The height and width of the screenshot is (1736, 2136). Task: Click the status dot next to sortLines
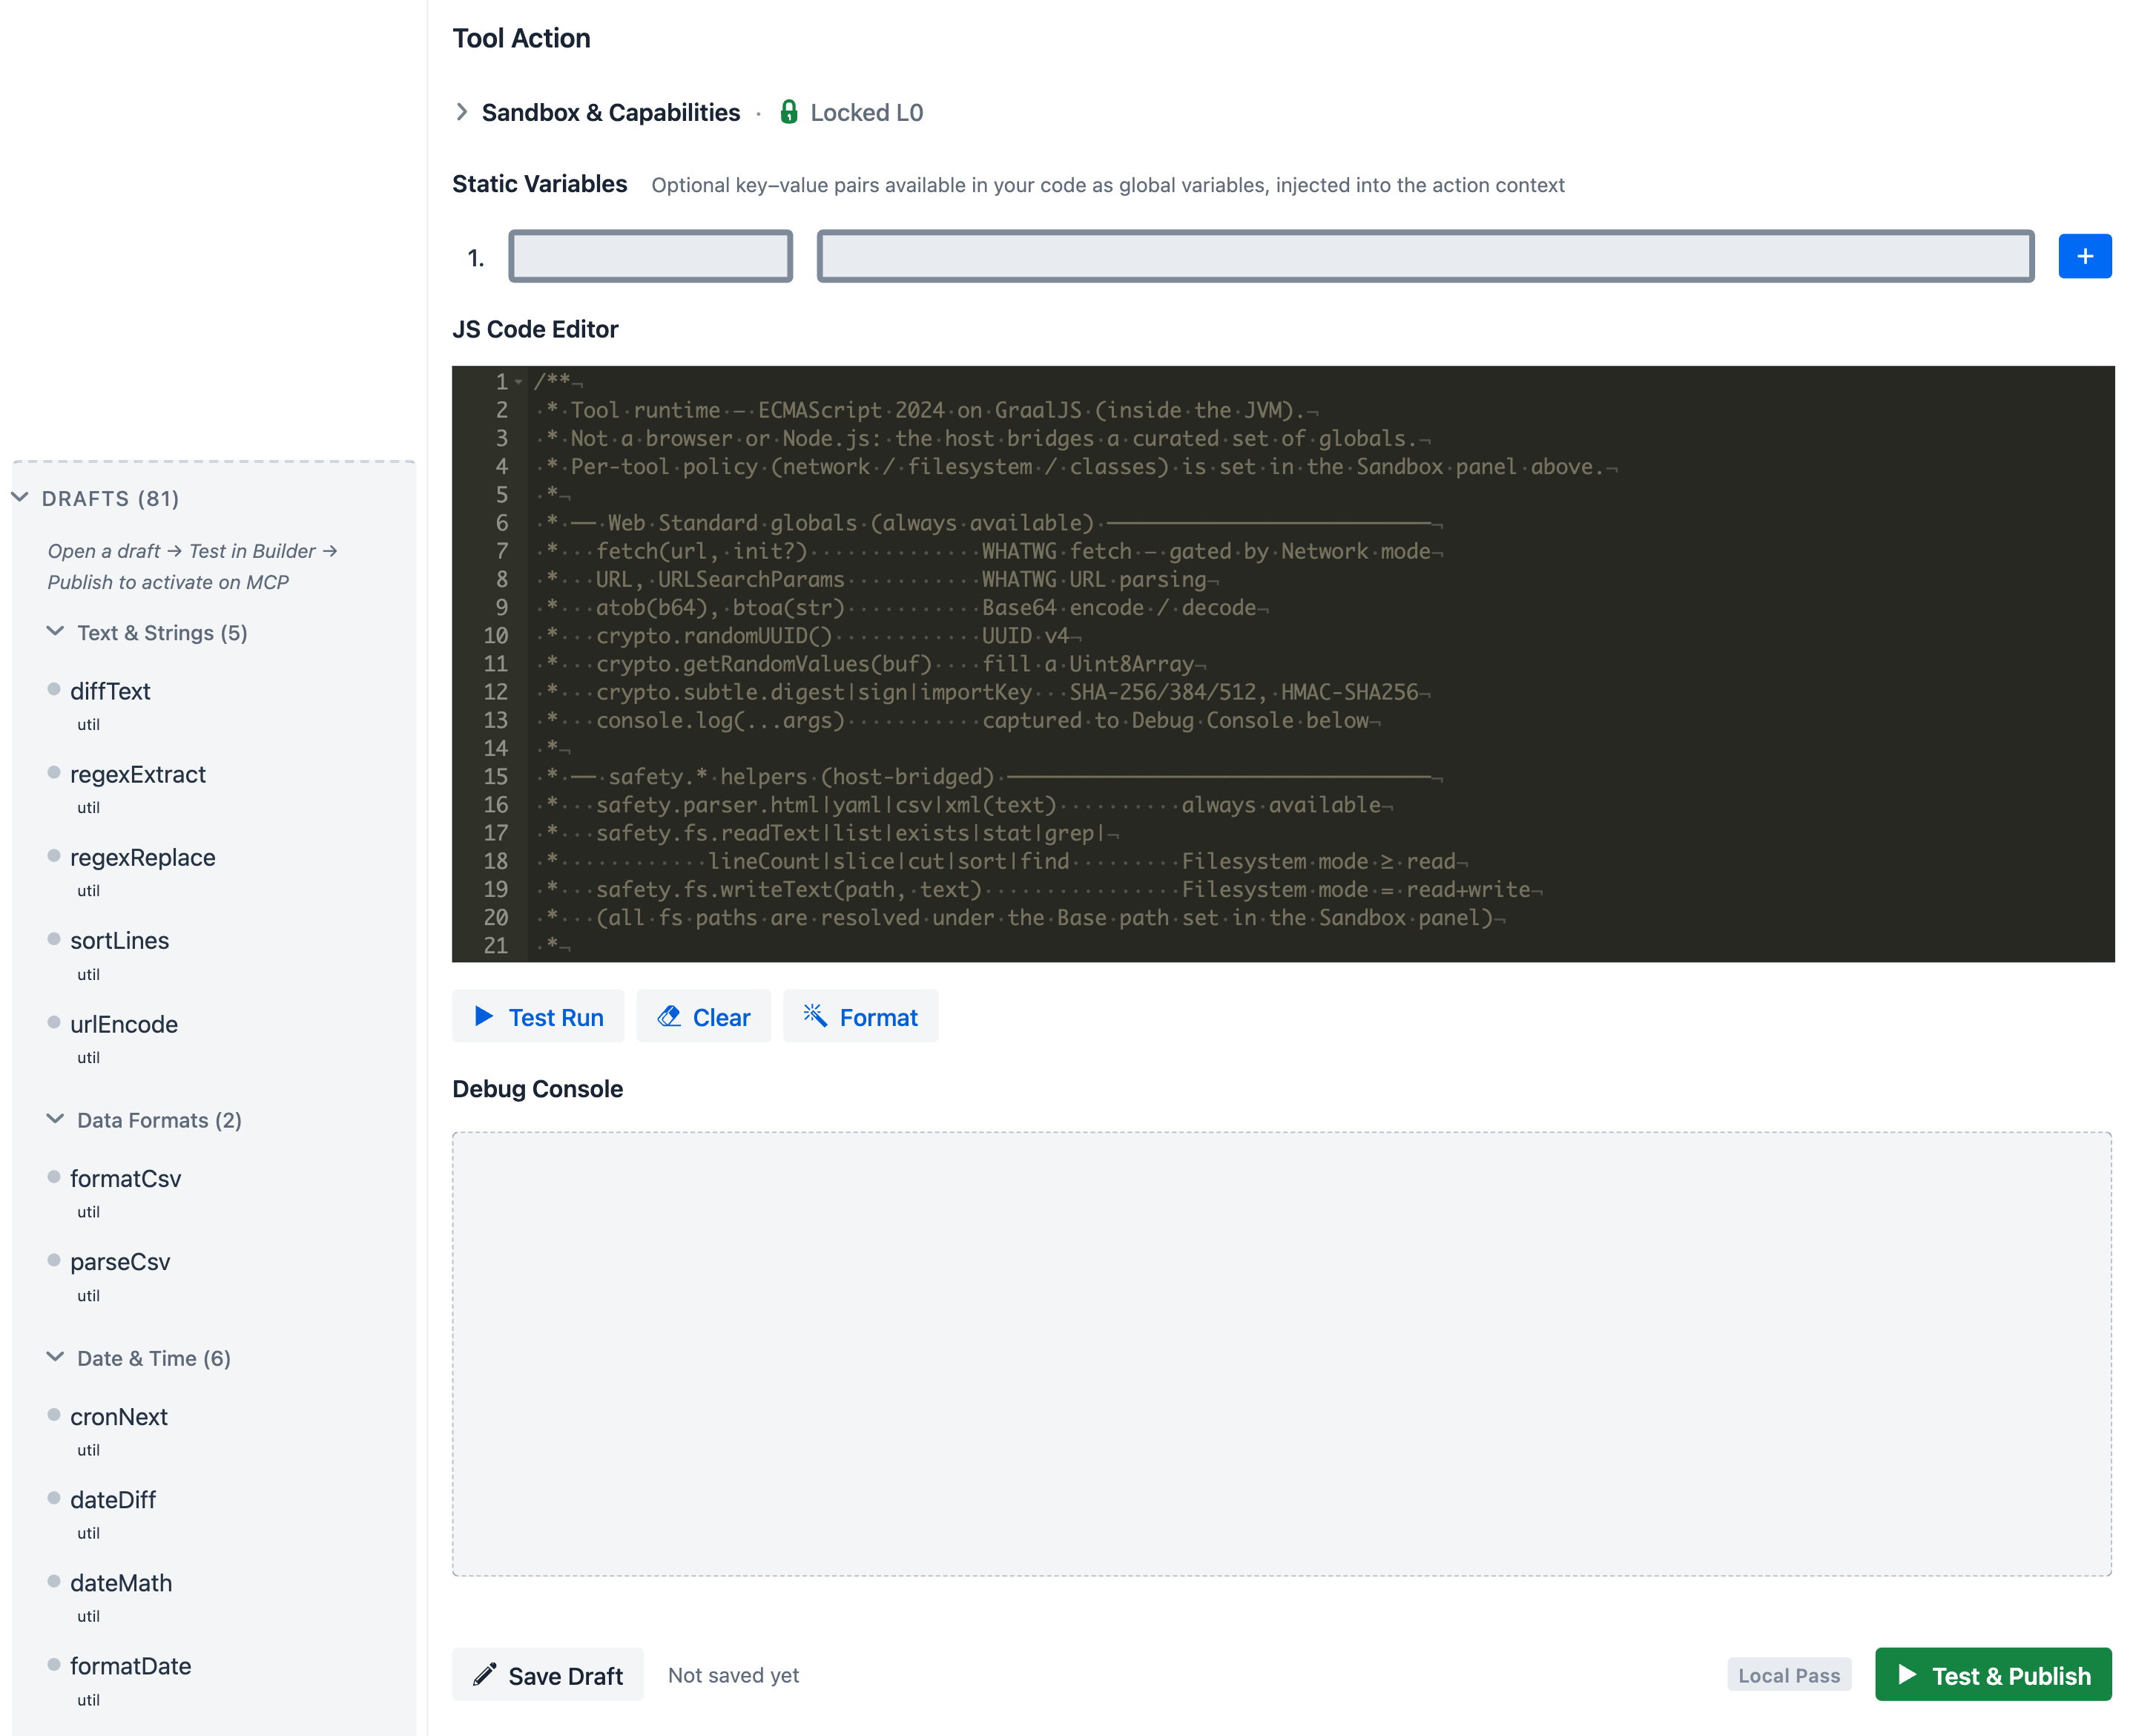pos(54,938)
